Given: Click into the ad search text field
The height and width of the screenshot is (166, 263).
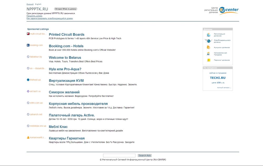Looking at the screenshot, I should [x=119, y=155].
